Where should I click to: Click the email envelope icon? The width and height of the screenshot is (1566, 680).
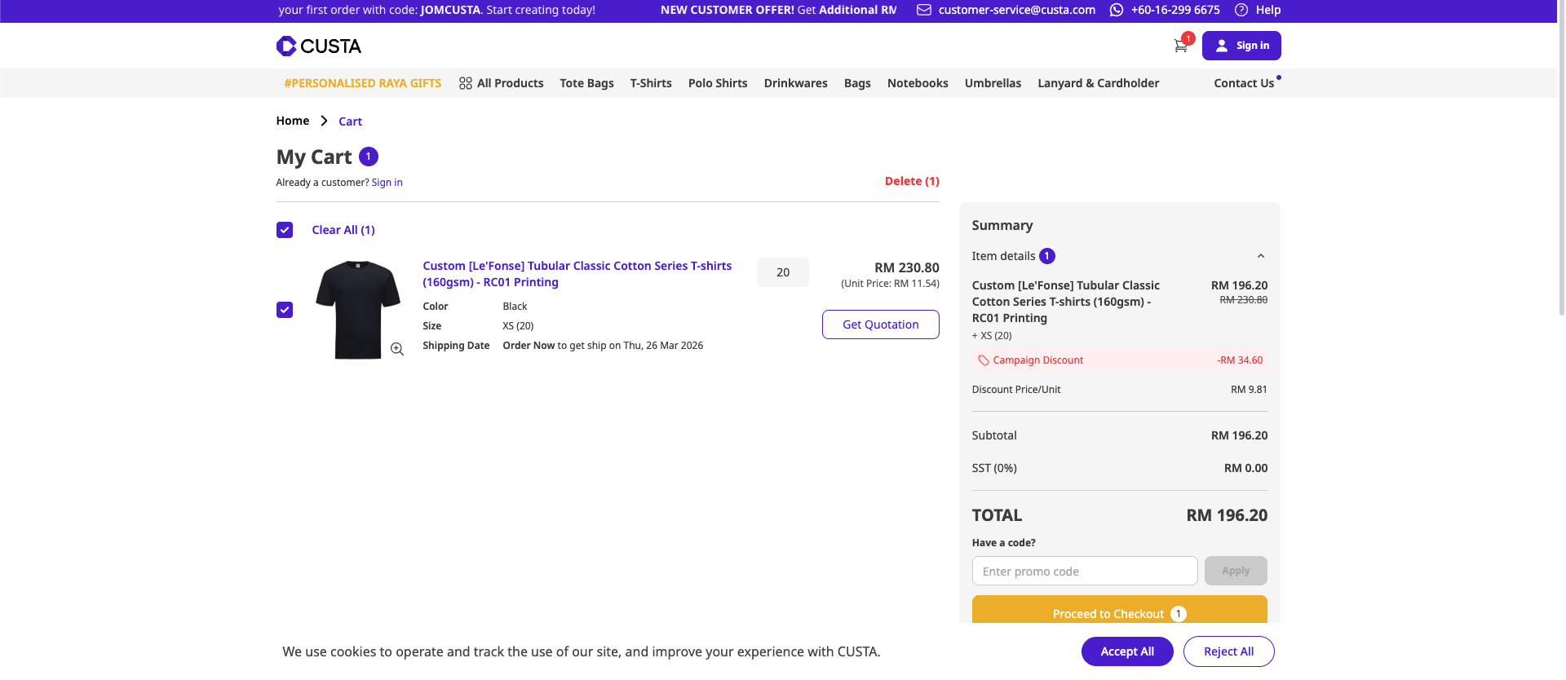click(x=924, y=10)
